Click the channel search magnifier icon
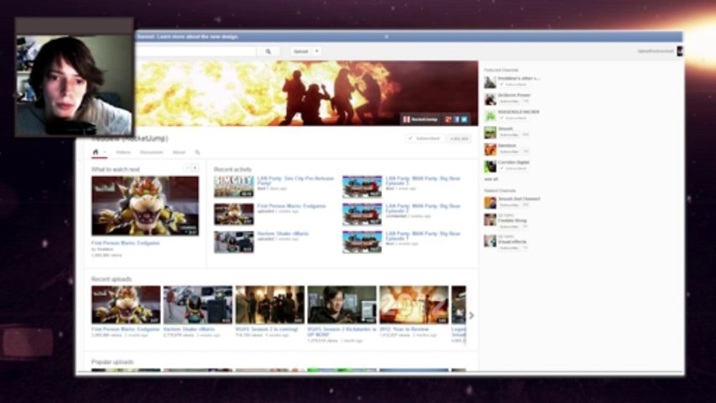This screenshot has height=403, width=716. coord(198,152)
